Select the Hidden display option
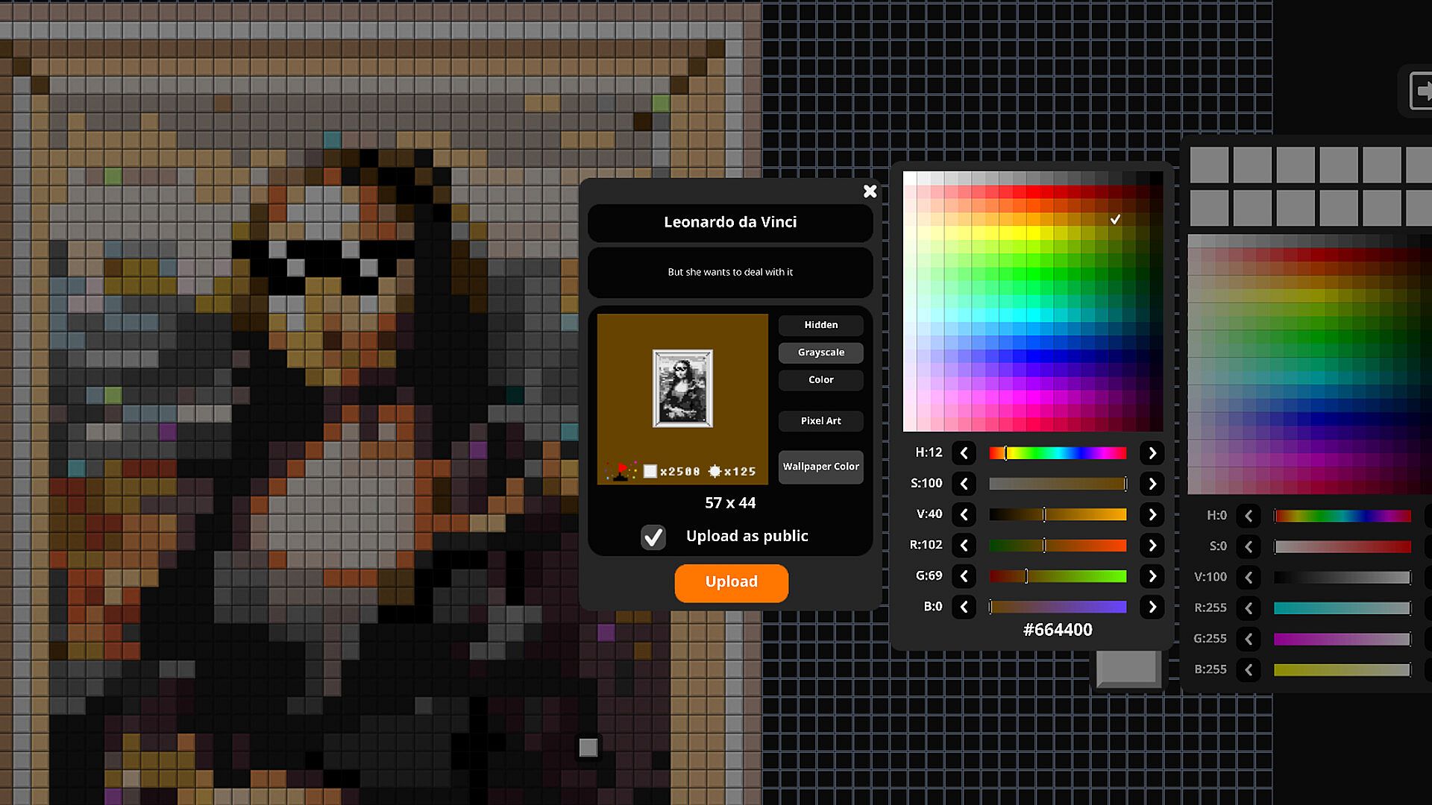 click(x=820, y=325)
